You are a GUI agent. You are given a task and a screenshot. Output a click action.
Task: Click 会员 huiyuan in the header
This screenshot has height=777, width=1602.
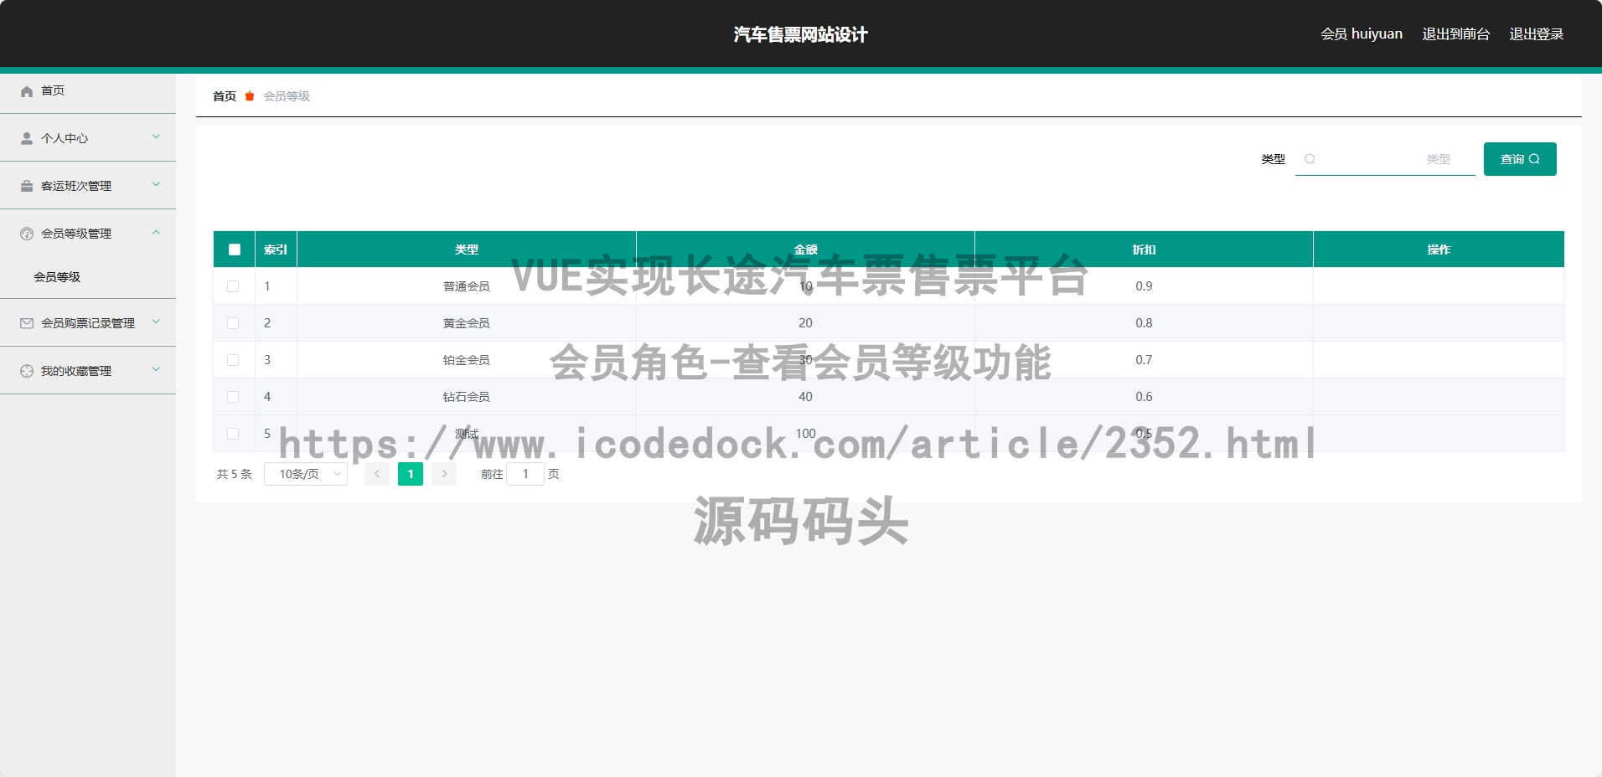point(1362,34)
